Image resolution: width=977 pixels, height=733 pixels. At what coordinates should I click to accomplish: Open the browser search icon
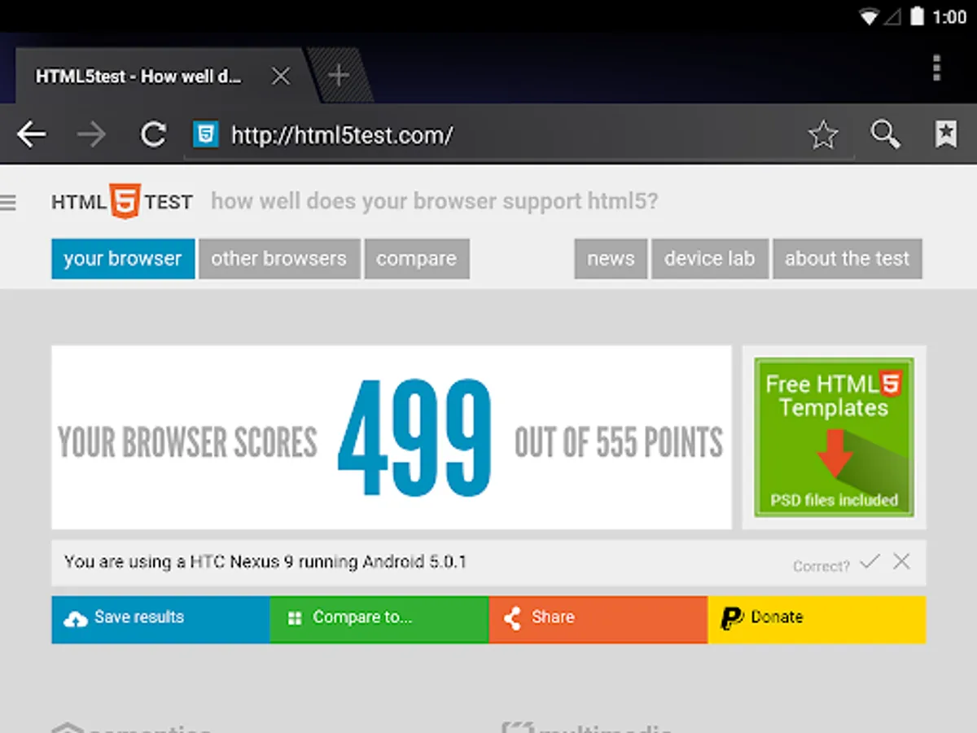885,134
